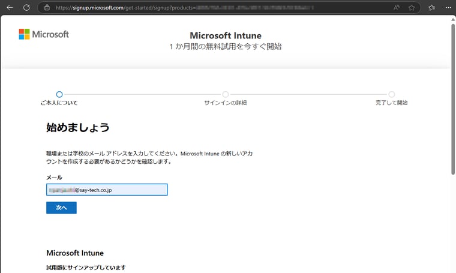View site information via lock icon
The image size is (456, 273).
(47, 8)
